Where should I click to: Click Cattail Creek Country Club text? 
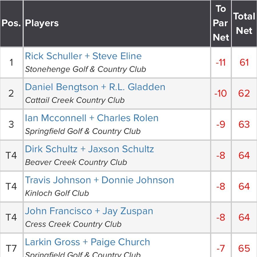pos(75,100)
